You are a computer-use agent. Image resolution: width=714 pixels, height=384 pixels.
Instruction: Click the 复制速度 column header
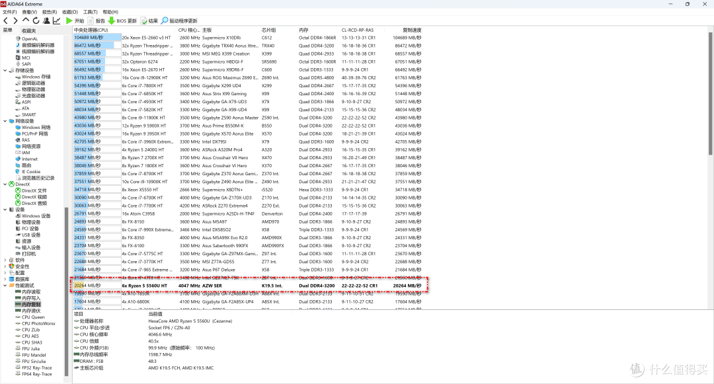(x=412, y=30)
